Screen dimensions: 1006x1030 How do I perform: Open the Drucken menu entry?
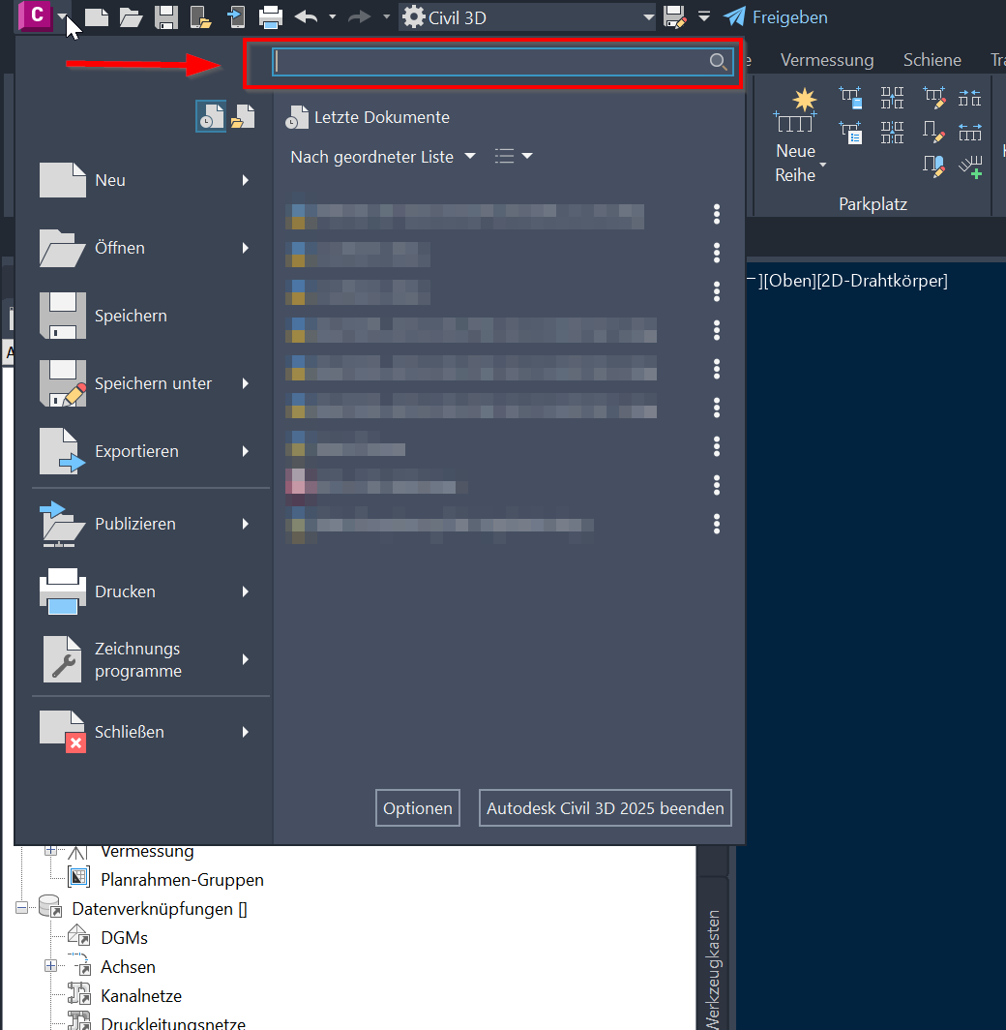[145, 591]
